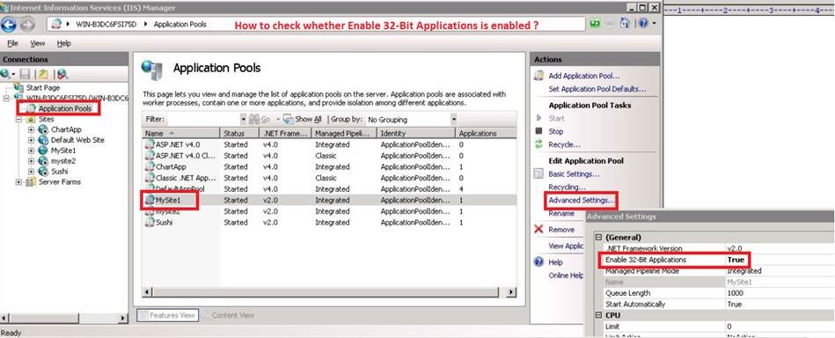Click the Show All button
Image resolution: width=835 pixels, height=338 pixels.
point(303,120)
